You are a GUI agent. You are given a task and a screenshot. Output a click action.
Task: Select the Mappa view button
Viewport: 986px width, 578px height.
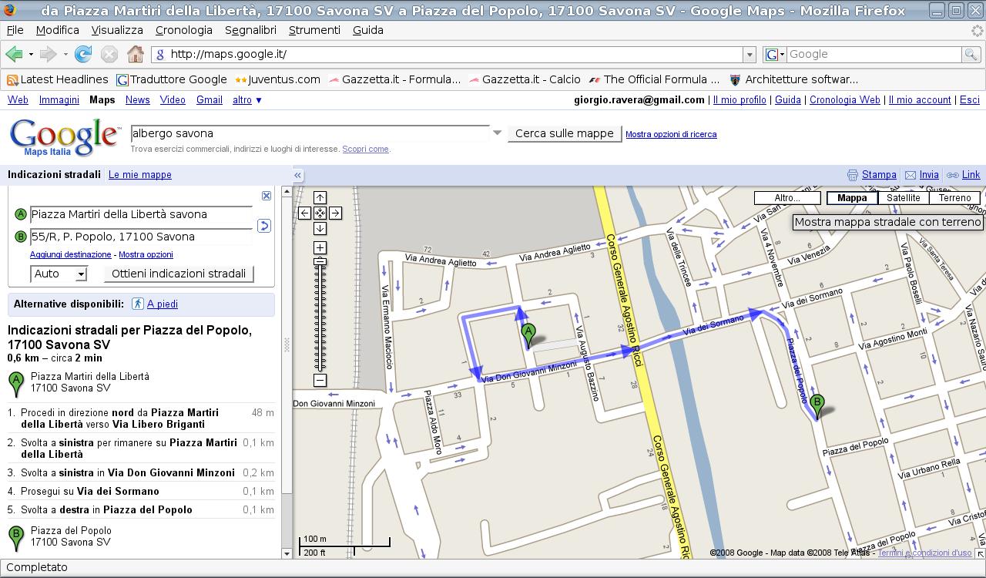pos(852,198)
